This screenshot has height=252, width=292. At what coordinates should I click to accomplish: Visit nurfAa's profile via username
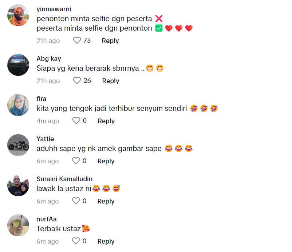tap(47, 219)
